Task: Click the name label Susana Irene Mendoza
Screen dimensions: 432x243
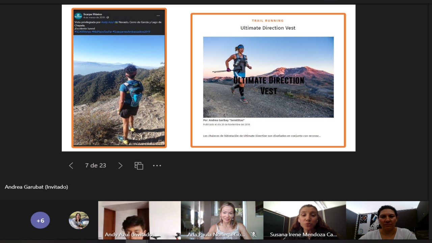Action: click(x=303, y=234)
